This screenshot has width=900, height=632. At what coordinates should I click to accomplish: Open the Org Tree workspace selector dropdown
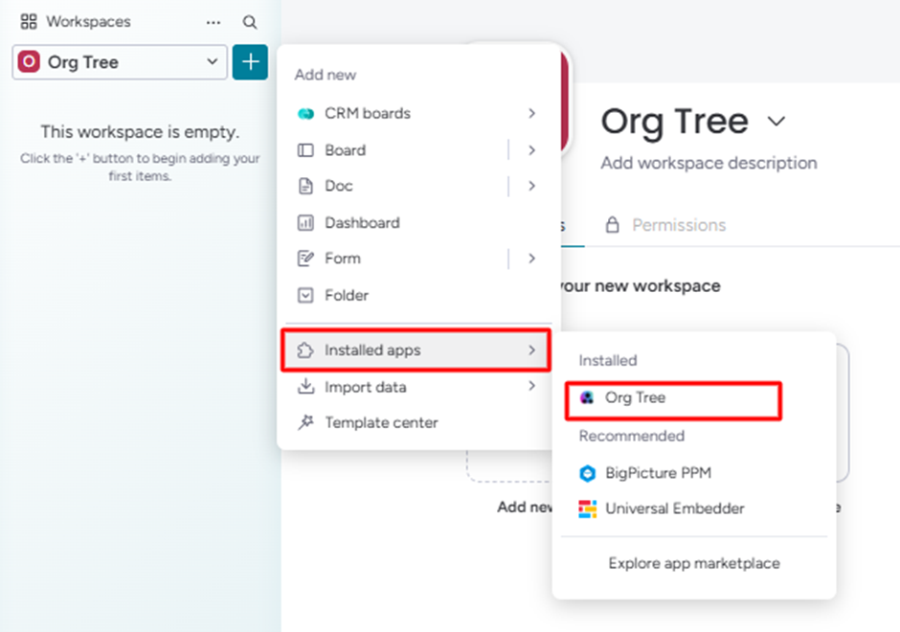pos(120,62)
